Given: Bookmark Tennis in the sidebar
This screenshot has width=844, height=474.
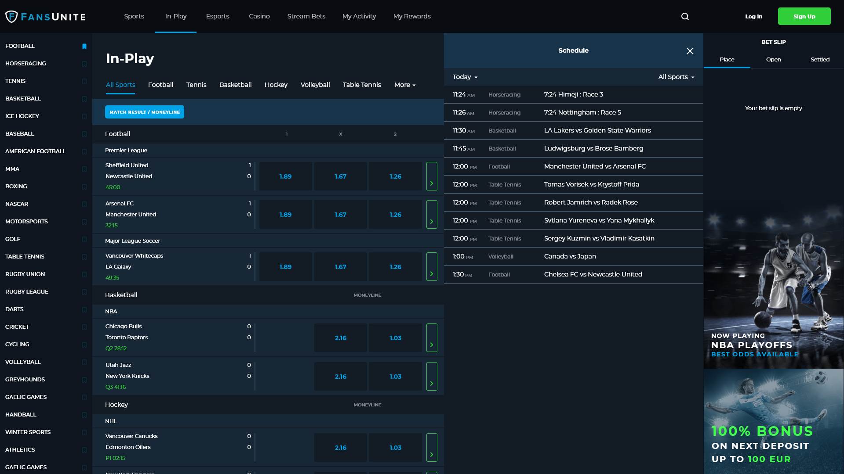Looking at the screenshot, I should pyautogui.click(x=84, y=82).
